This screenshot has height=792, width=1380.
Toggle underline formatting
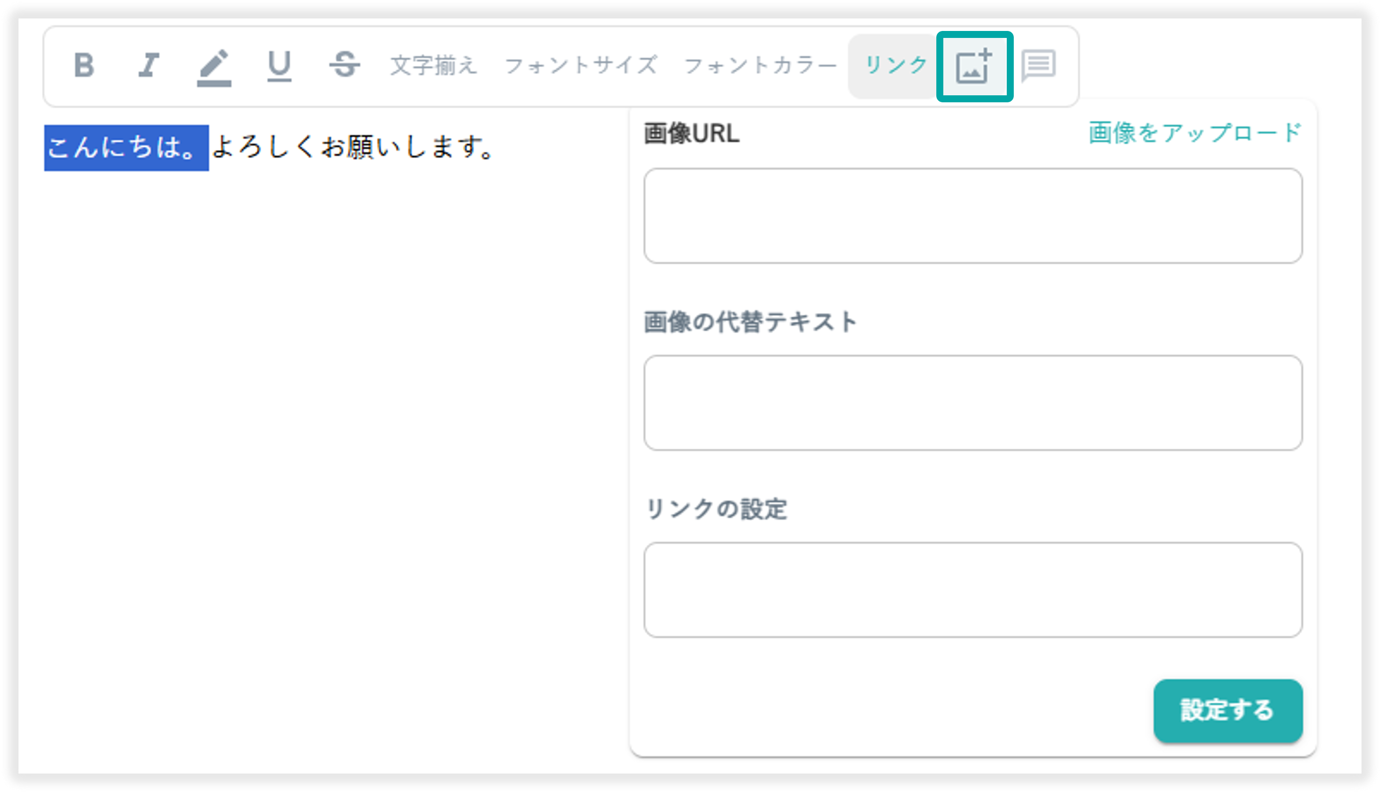click(x=279, y=66)
